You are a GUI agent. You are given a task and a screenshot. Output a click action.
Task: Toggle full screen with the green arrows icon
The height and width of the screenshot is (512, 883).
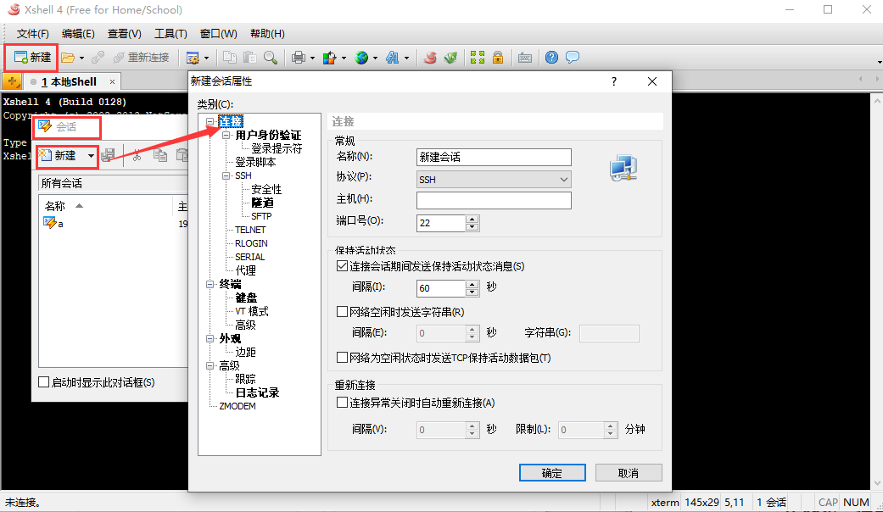[x=478, y=58]
